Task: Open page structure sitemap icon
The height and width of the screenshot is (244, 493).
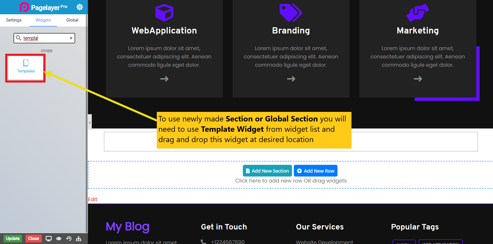Action: point(79,238)
